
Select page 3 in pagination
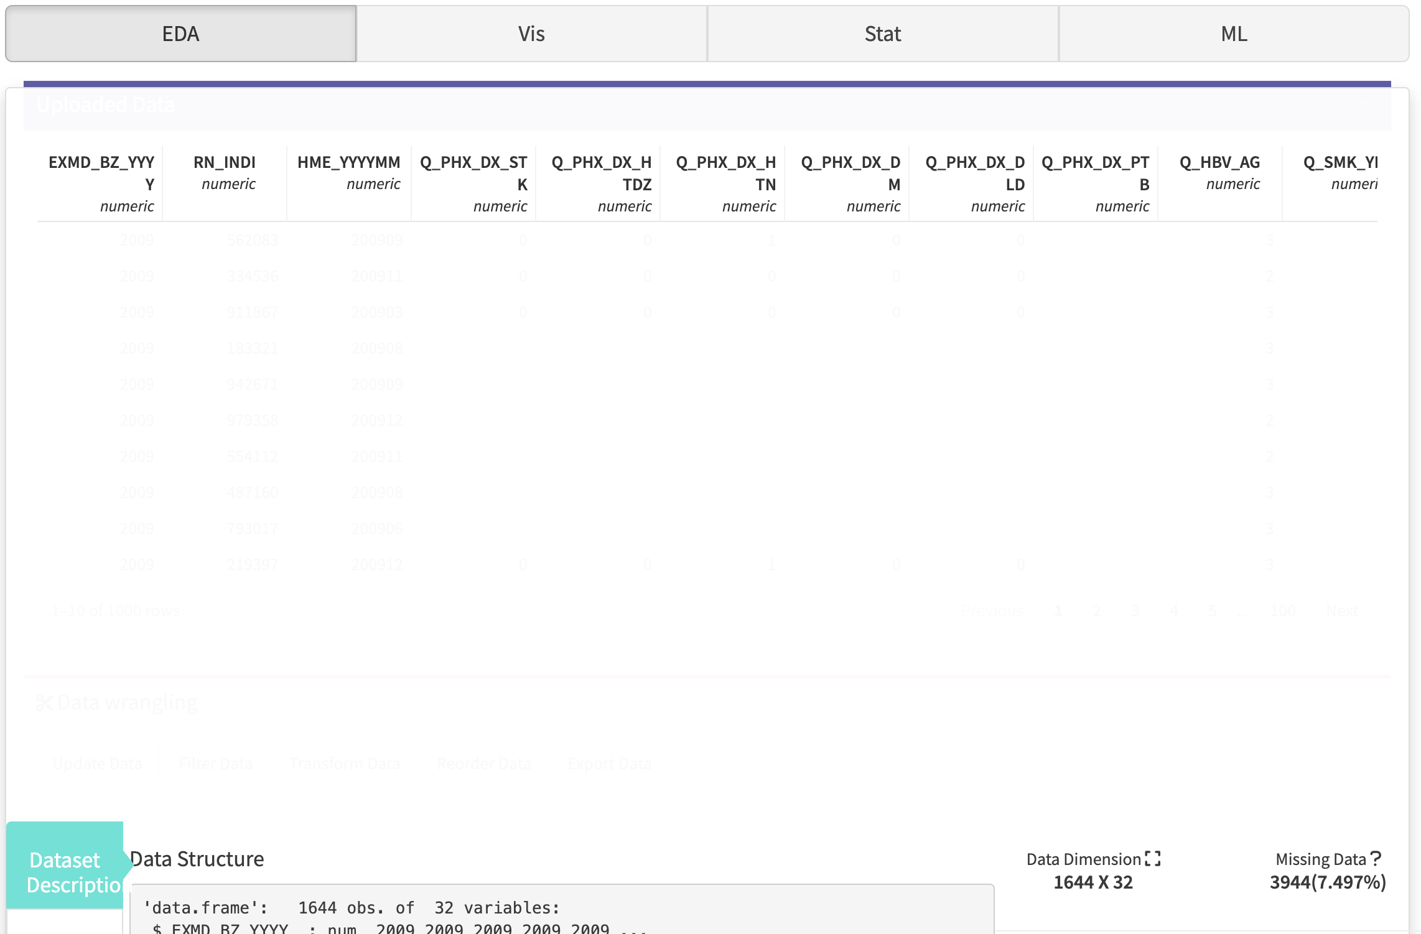tap(1135, 610)
